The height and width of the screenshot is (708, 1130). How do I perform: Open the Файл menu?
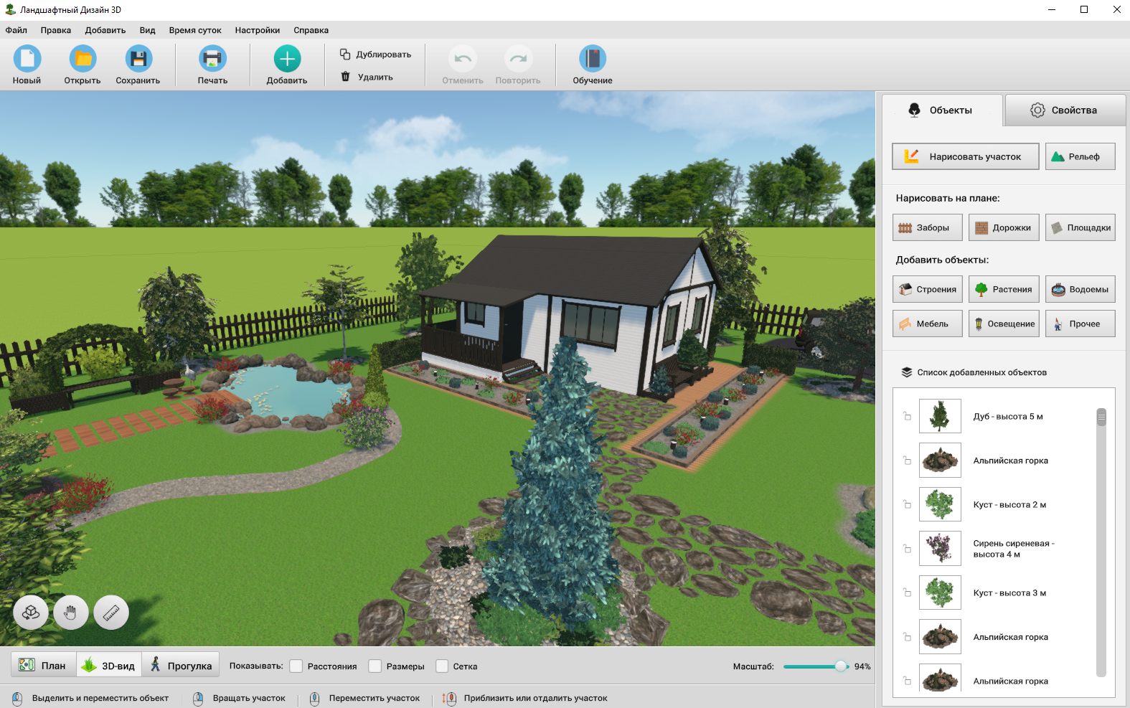(x=17, y=30)
